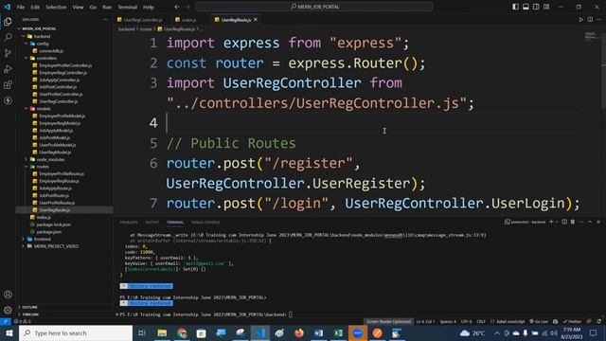
Task: Open Chrome from the taskbar
Action: pos(182,332)
